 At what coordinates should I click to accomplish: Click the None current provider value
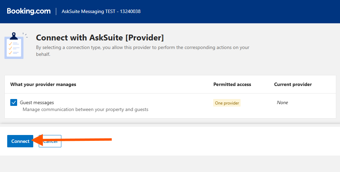[x=282, y=102]
